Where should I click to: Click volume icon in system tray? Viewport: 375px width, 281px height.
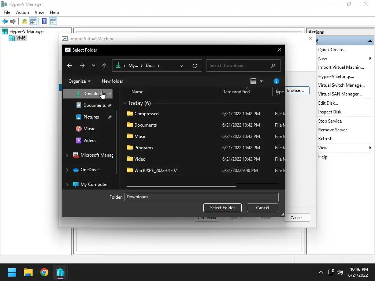point(339,272)
